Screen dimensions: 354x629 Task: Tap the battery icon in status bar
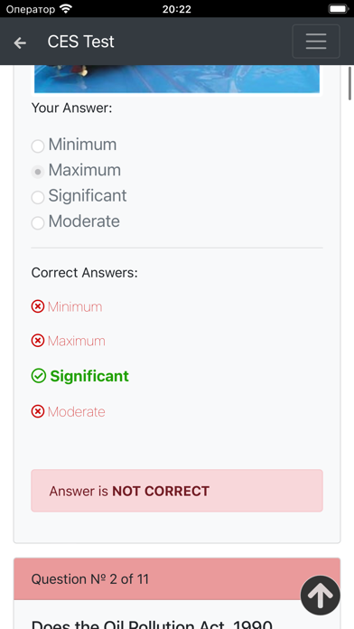pos(339,9)
